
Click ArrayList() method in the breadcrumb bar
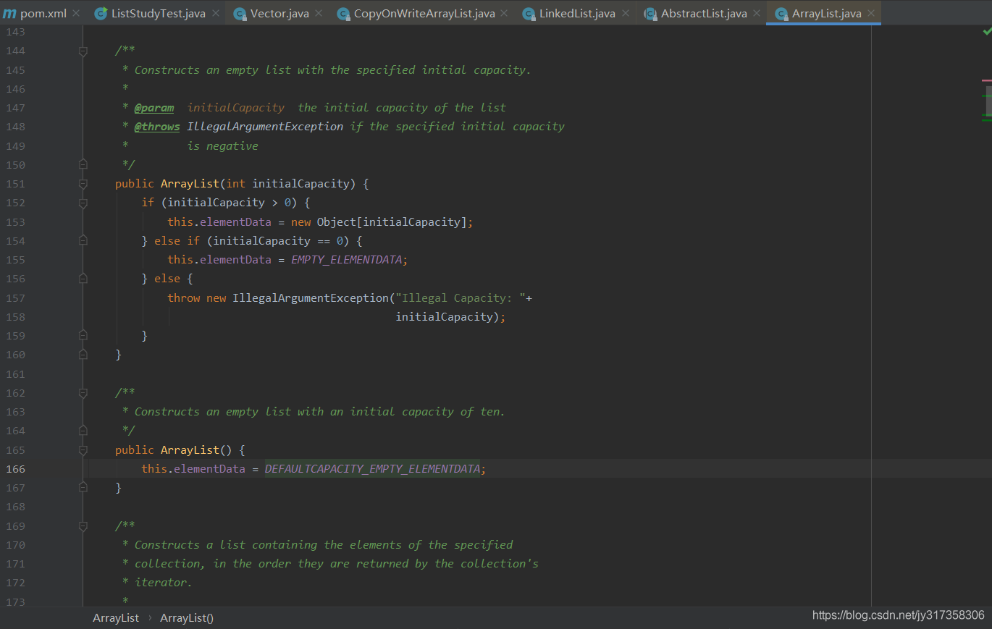[187, 617]
